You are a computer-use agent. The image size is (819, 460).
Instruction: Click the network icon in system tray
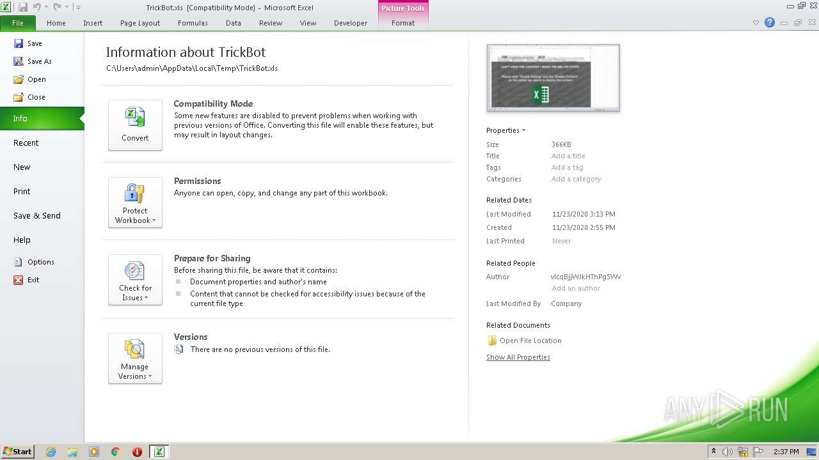(x=743, y=452)
